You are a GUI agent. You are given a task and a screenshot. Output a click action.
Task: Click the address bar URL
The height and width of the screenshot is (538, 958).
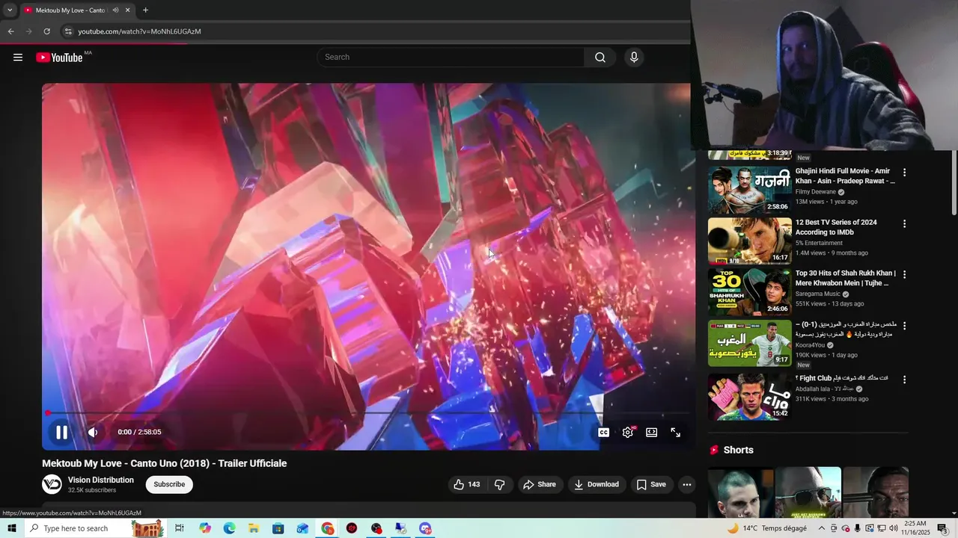pyautogui.click(x=139, y=31)
